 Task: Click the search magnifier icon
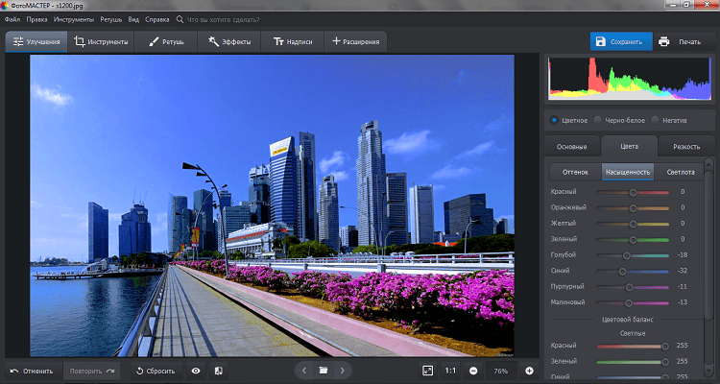pos(180,19)
